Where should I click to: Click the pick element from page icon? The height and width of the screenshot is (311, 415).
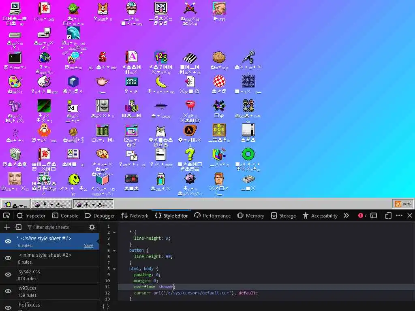6,216
